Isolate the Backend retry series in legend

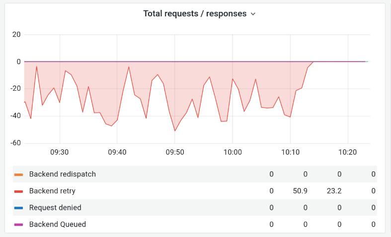point(52,191)
